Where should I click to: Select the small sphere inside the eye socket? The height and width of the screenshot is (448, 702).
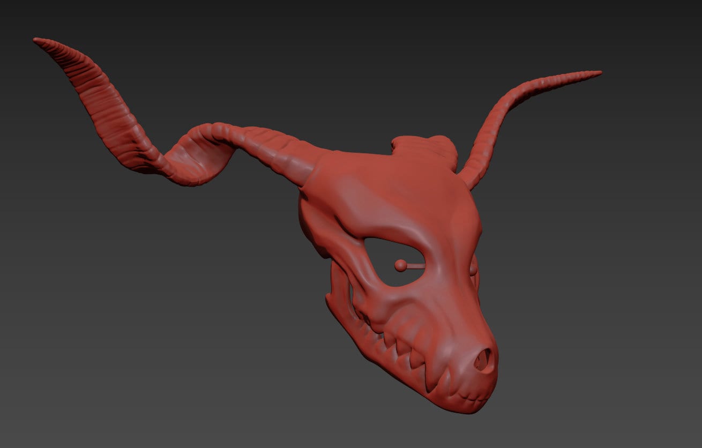(x=400, y=264)
